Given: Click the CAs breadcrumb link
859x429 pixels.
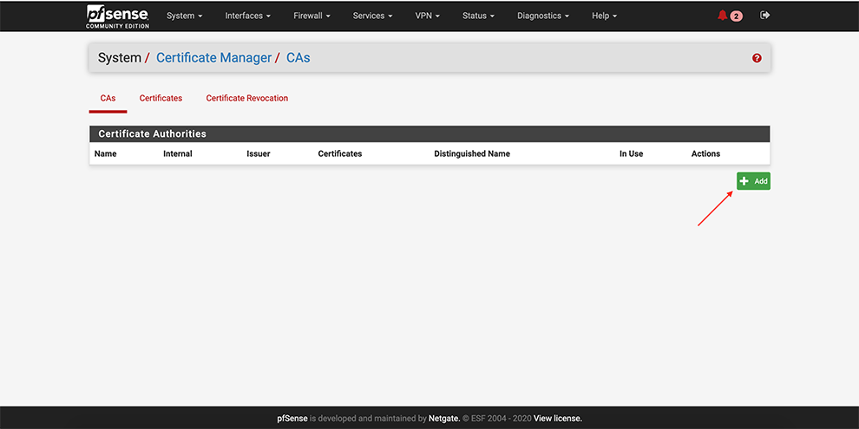Looking at the screenshot, I should (298, 58).
